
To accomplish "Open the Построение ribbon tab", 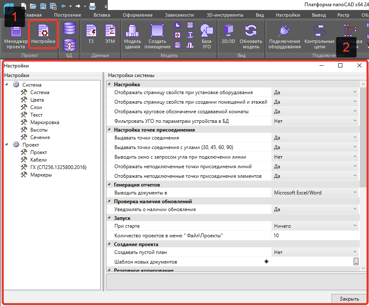I will click(x=67, y=15).
